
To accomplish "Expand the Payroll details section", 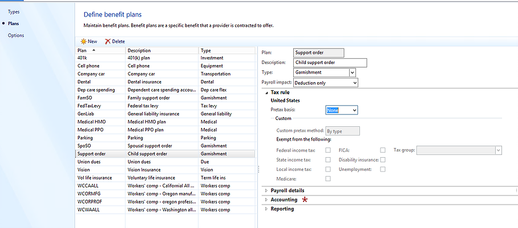I will pos(266,191).
